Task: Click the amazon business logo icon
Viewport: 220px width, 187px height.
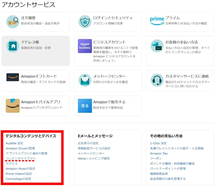Action: (85, 46)
